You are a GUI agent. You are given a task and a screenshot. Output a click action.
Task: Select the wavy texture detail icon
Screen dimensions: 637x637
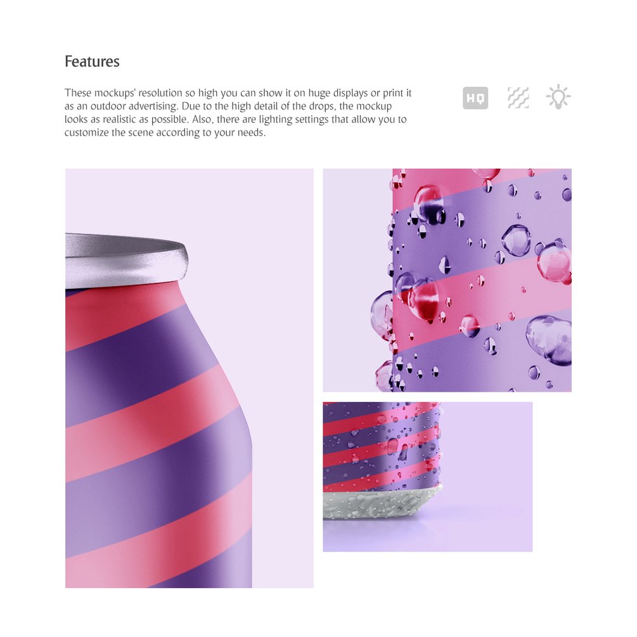pos(518,98)
